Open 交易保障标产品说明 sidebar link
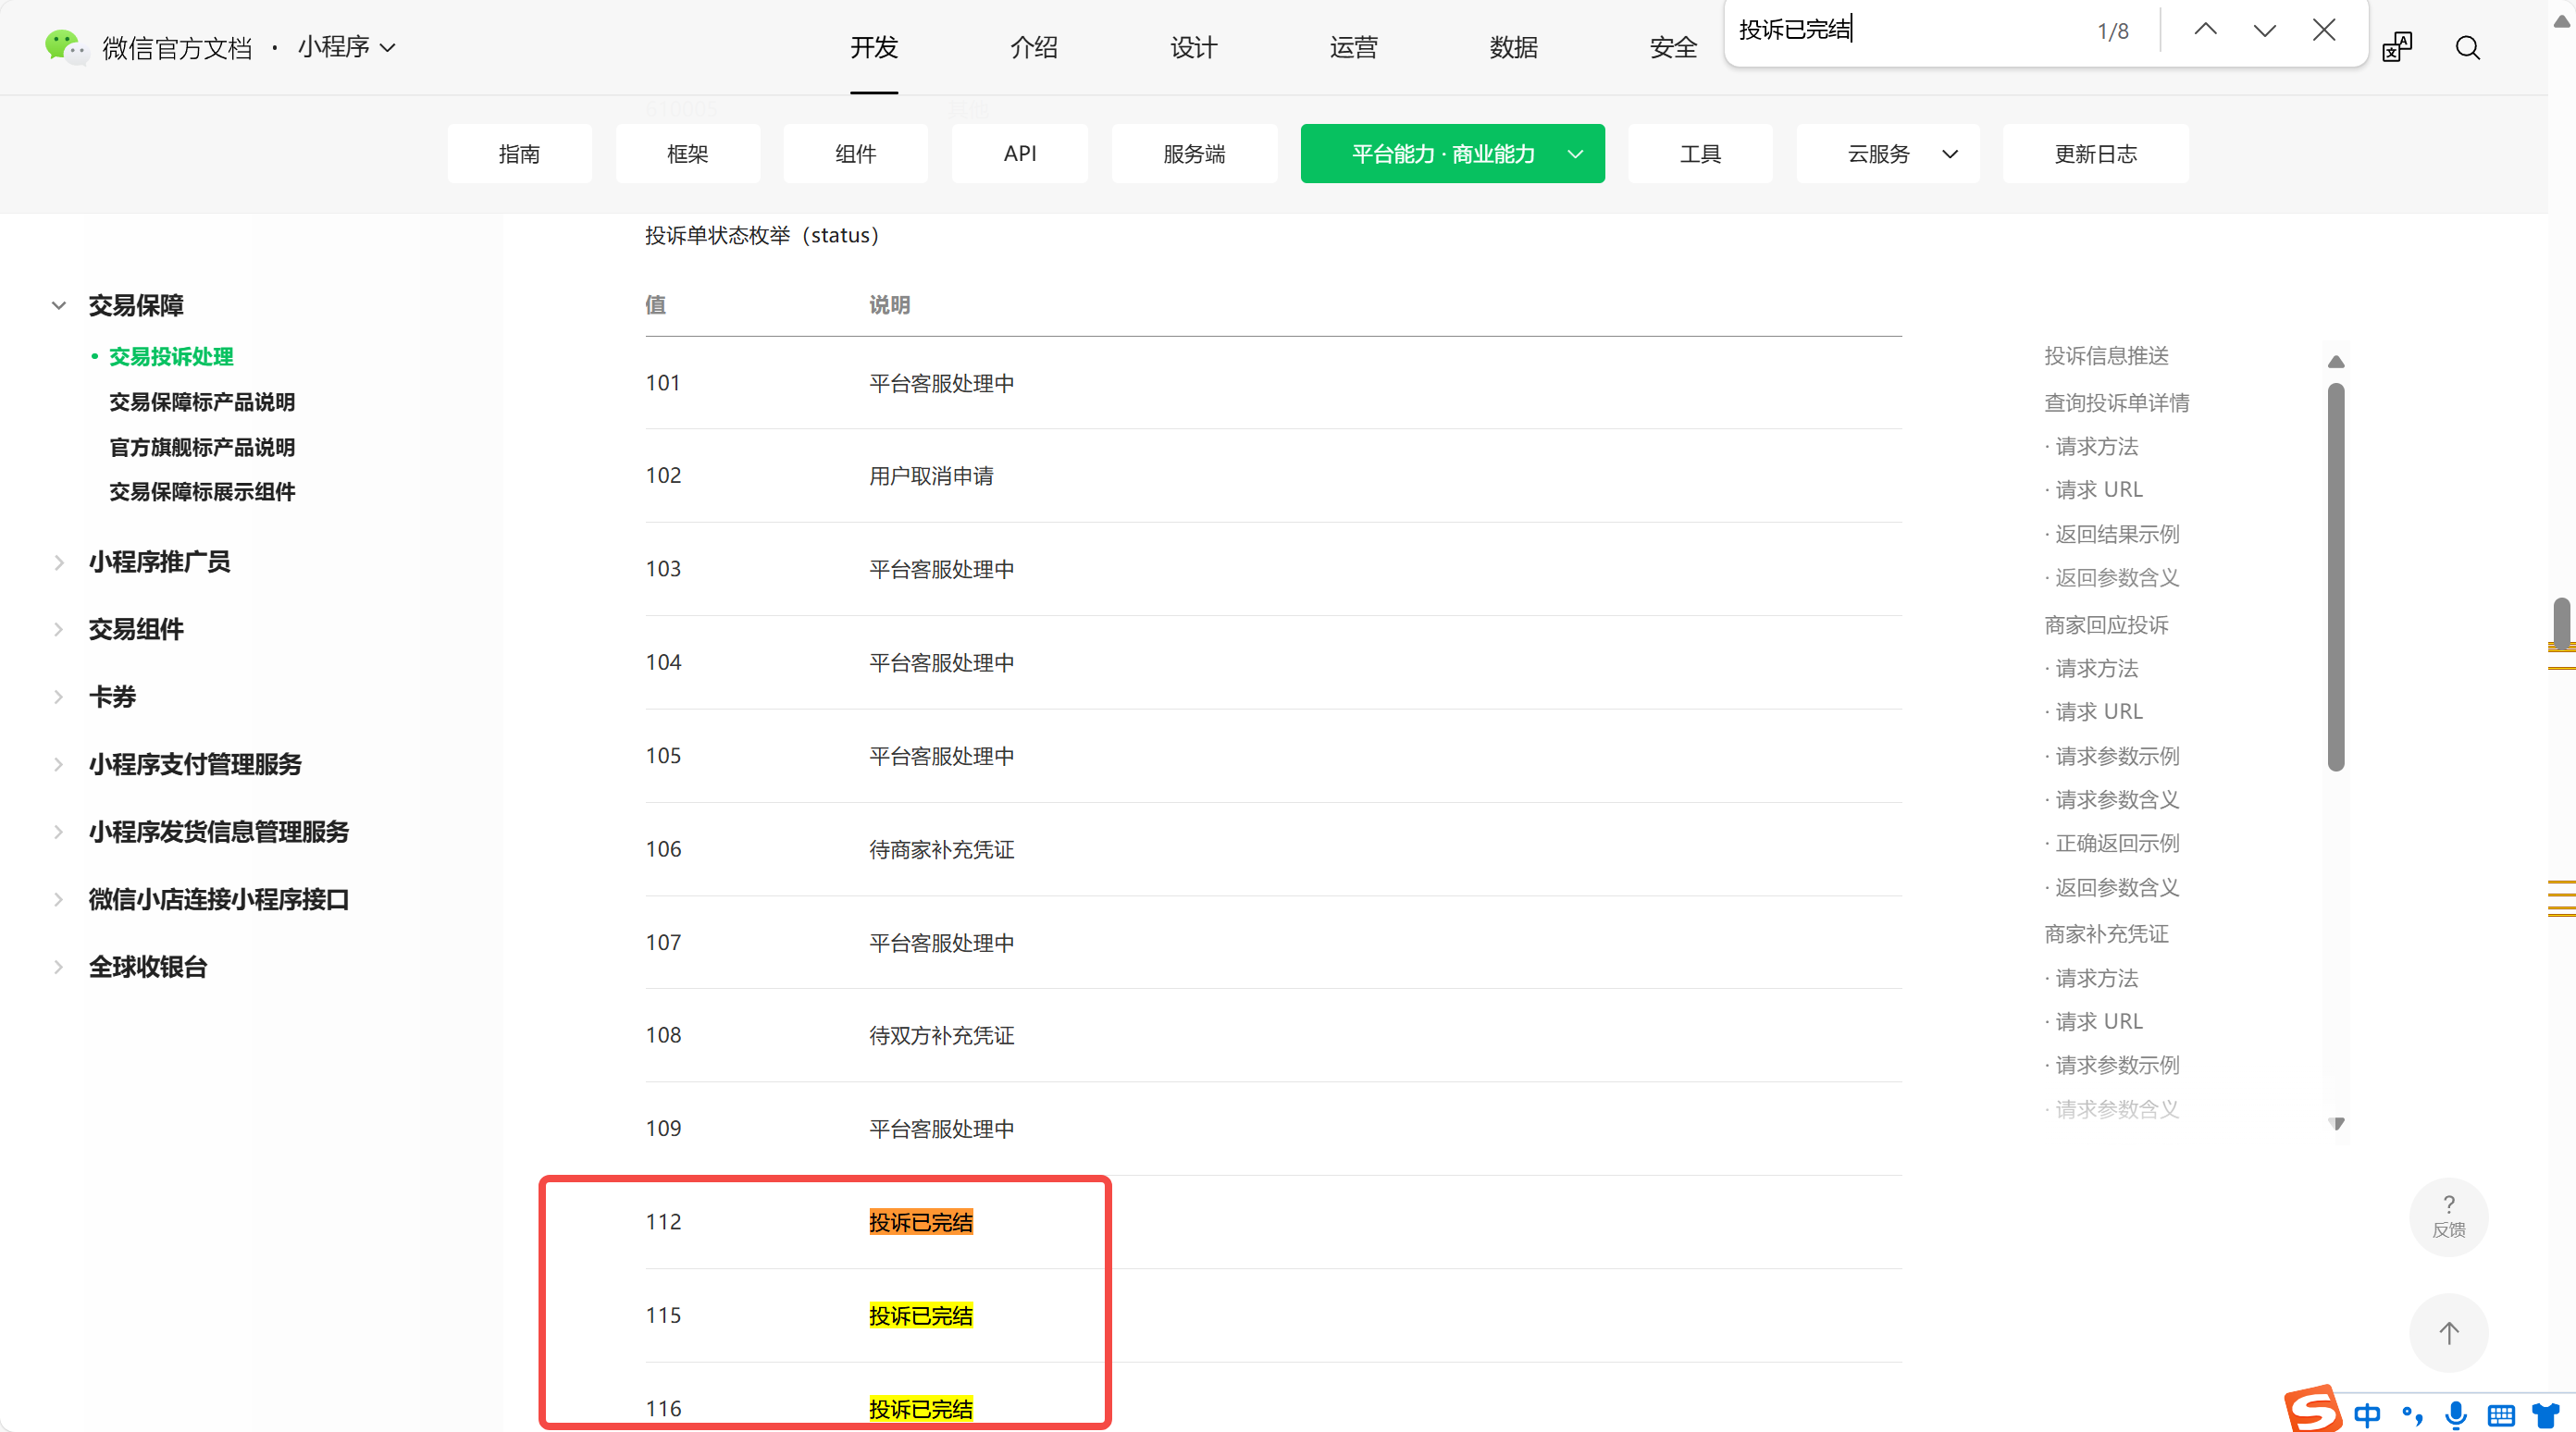The image size is (2576, 1432). 202,402
